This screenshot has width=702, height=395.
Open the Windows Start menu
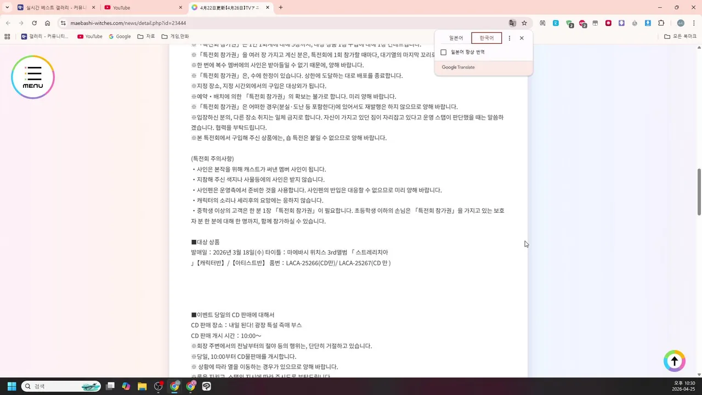click(x=12, y=386)
